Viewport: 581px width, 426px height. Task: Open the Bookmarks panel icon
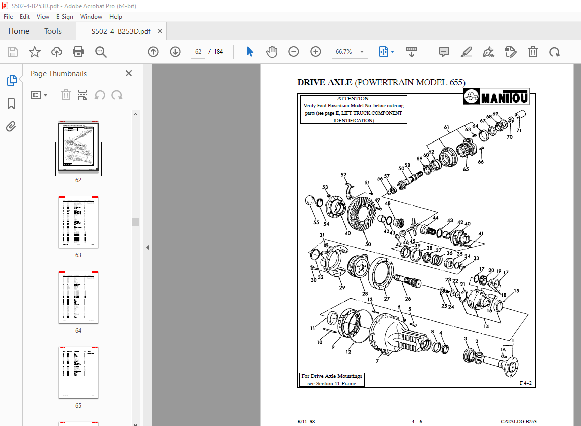click(x=11, y=104)
